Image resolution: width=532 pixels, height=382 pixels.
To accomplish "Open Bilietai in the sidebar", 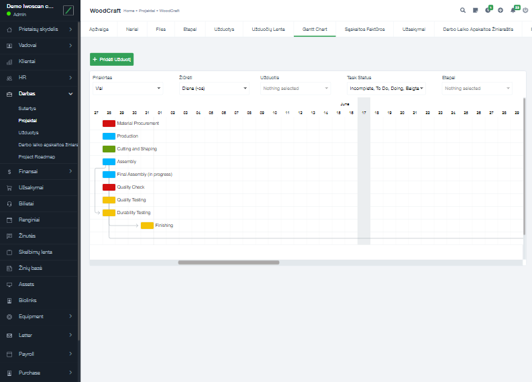I will pyautogui.click(x=27, y=203).
